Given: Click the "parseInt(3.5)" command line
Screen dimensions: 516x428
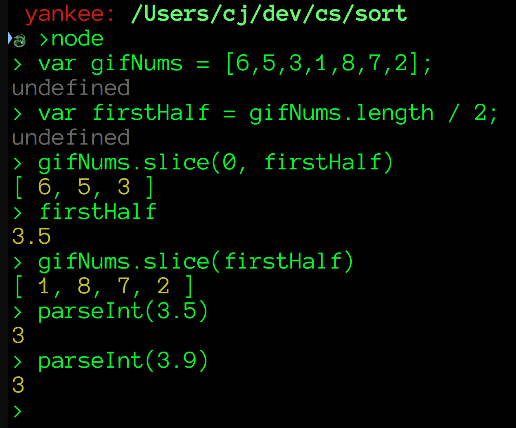Looking at the screenshot, I should [123, 311].
